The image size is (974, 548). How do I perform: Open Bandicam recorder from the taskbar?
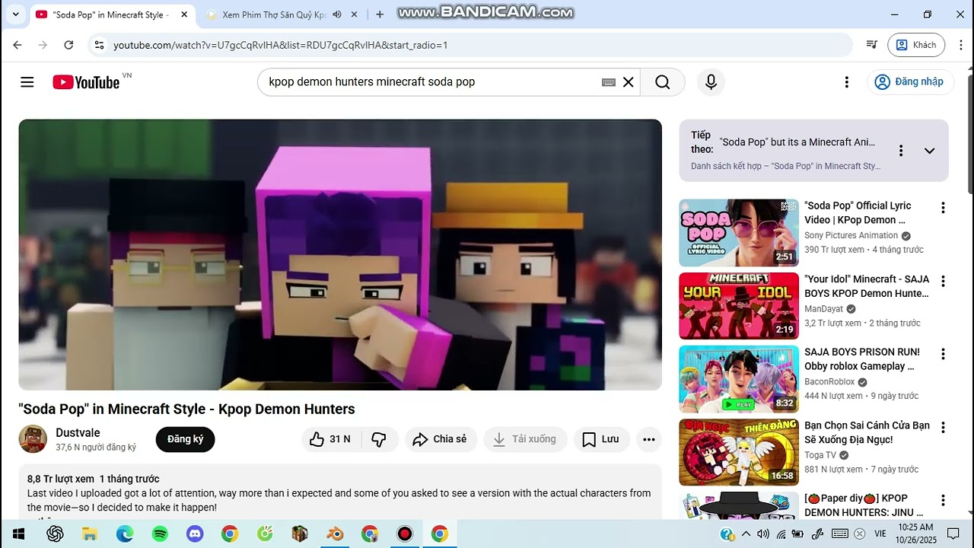[405, 534]
